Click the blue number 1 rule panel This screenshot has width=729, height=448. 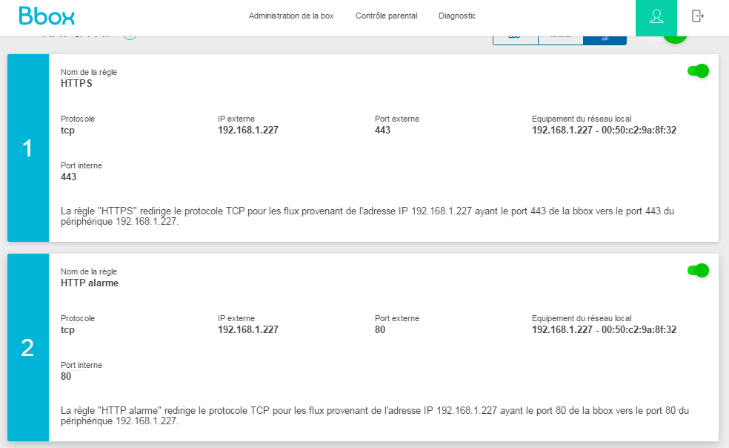click(x=28, y=148)
